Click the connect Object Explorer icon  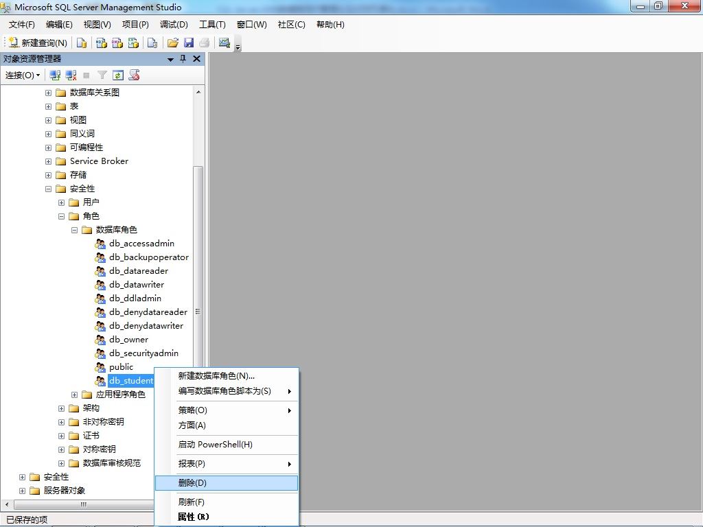[x=55, y=75]
